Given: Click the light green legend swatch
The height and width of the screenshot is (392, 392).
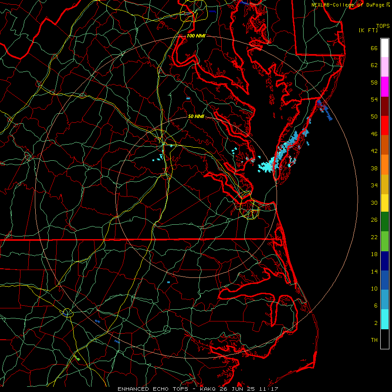Looking at the screenshot, I should [385, 241].
